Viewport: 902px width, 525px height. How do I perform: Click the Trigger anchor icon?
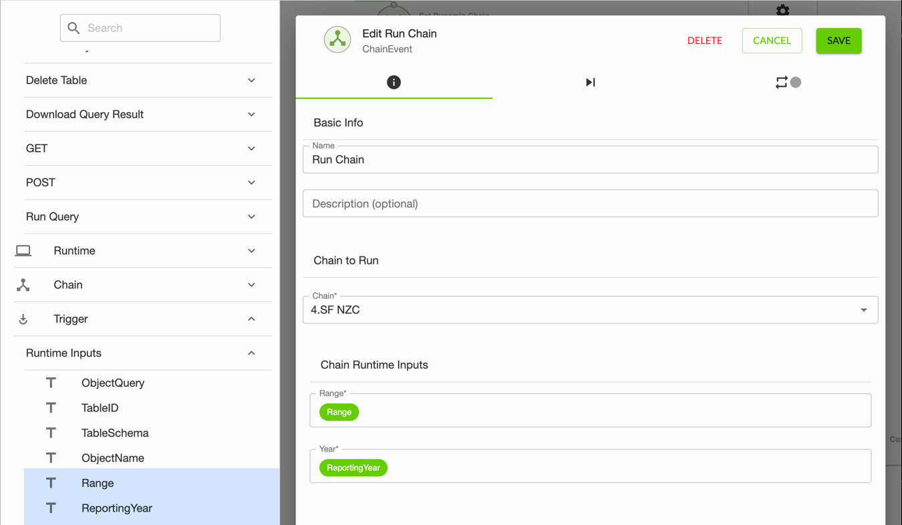(x=23, y=319)
